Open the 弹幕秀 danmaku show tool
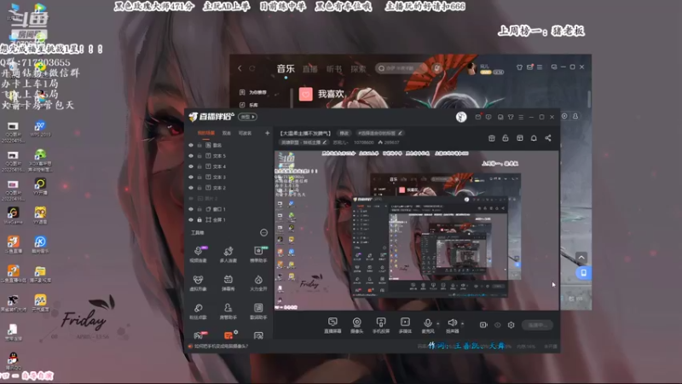The width and height of the screenshot is (682, 384). click(228, 283)
